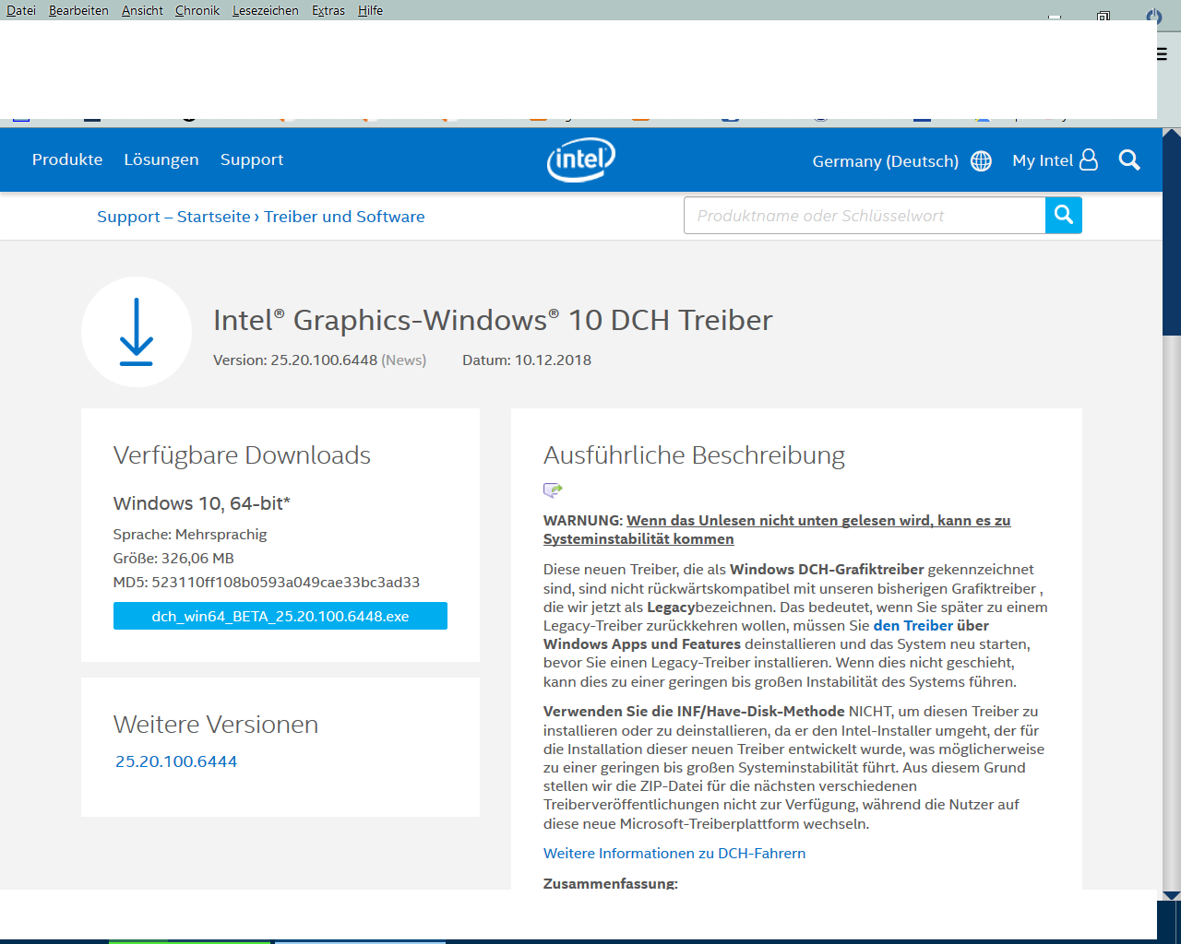Click the page scrollbar thumb

pos(1172,238)
